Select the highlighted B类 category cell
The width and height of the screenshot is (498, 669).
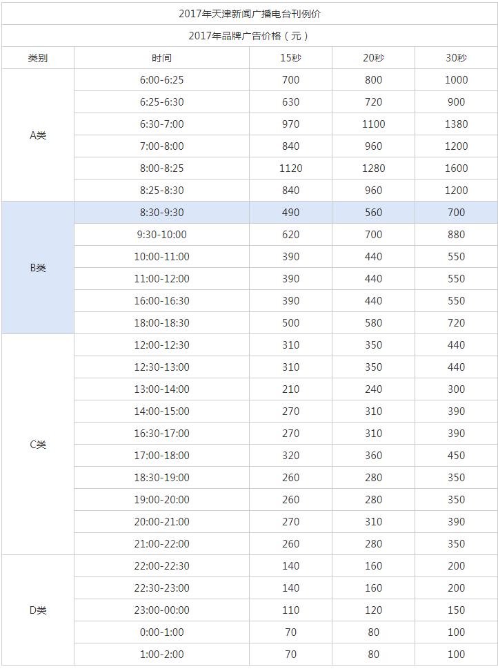pos(37,267)
